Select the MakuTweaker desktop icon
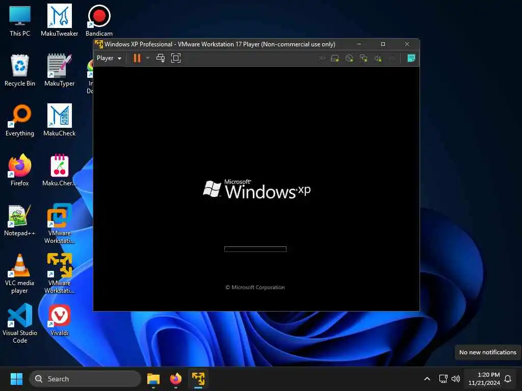Screen dimensions: 522x391 click(59, 20)
